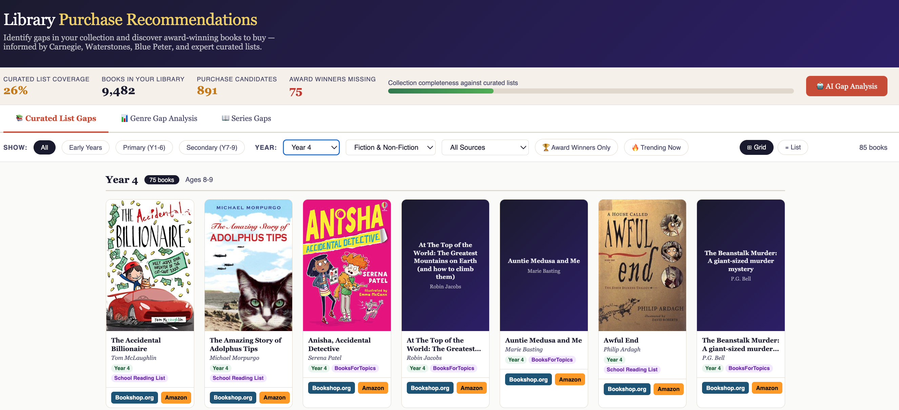
Task: Click the title Anisha, Accidental Detective
Action: [x=339, y=344]
